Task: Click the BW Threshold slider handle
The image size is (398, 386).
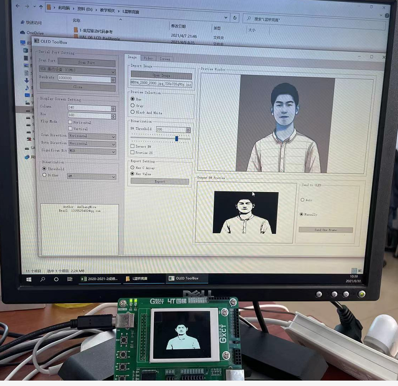Action: (177, 139)
